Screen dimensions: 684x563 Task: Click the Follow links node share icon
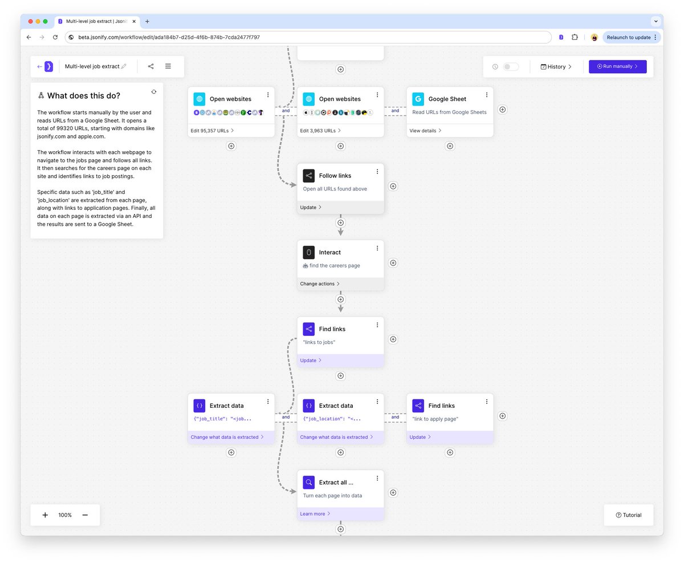pos(308,175)
